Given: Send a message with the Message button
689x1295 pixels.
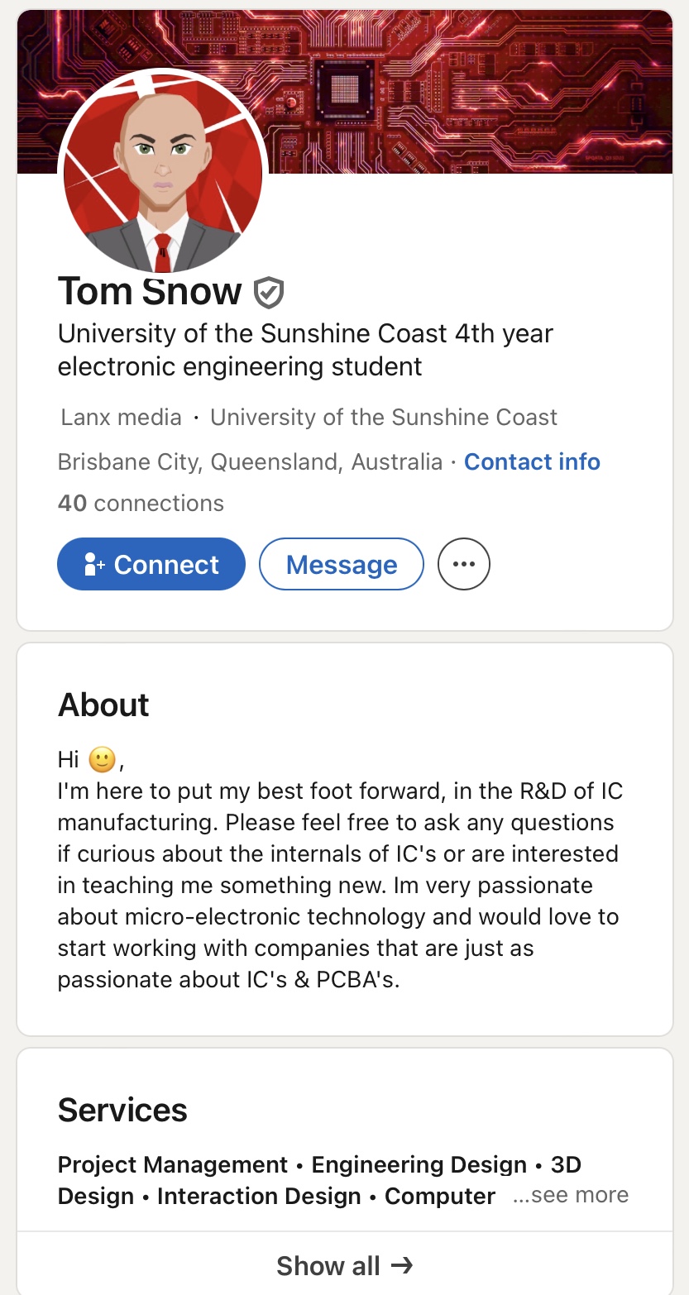Looking at the screenshot, I should tap(342, 564).
